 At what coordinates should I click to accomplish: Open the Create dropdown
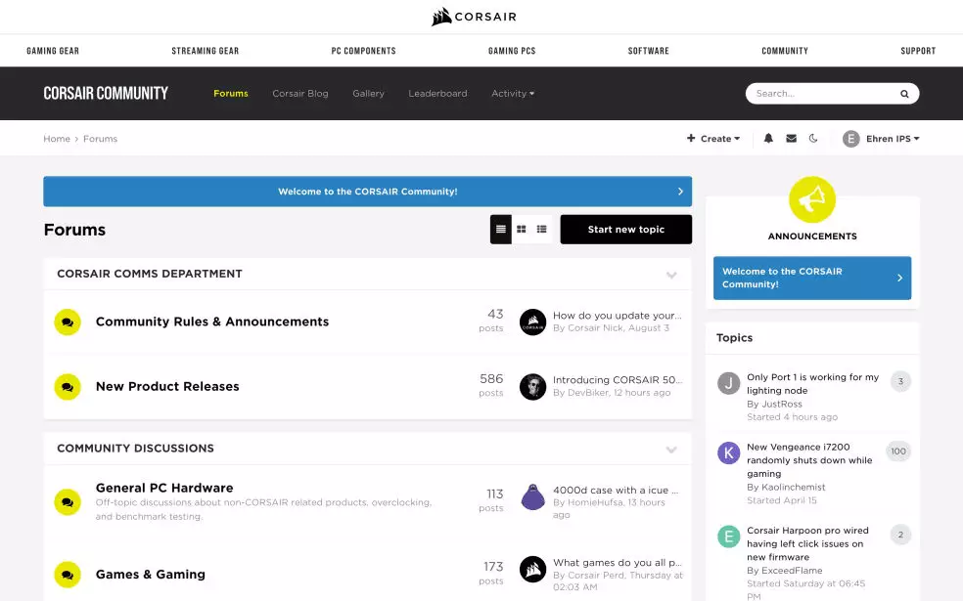coord(713,139)
